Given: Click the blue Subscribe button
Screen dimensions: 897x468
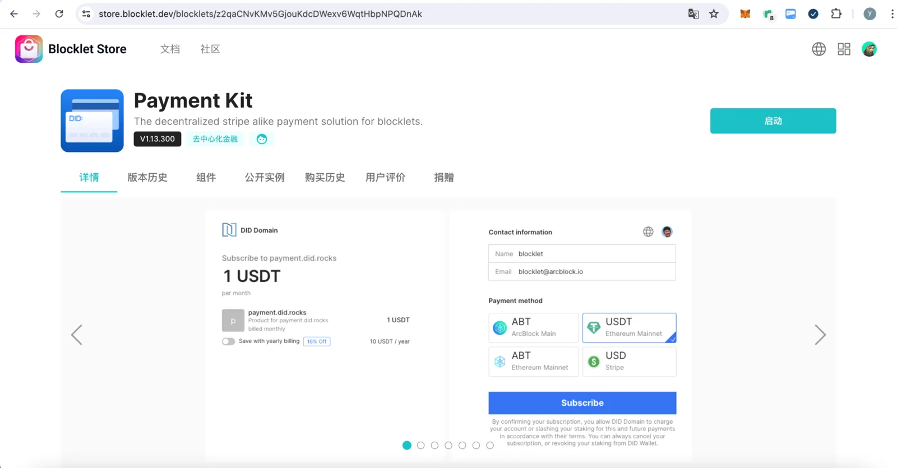Looking at the screenshot, I should point(582,403).
